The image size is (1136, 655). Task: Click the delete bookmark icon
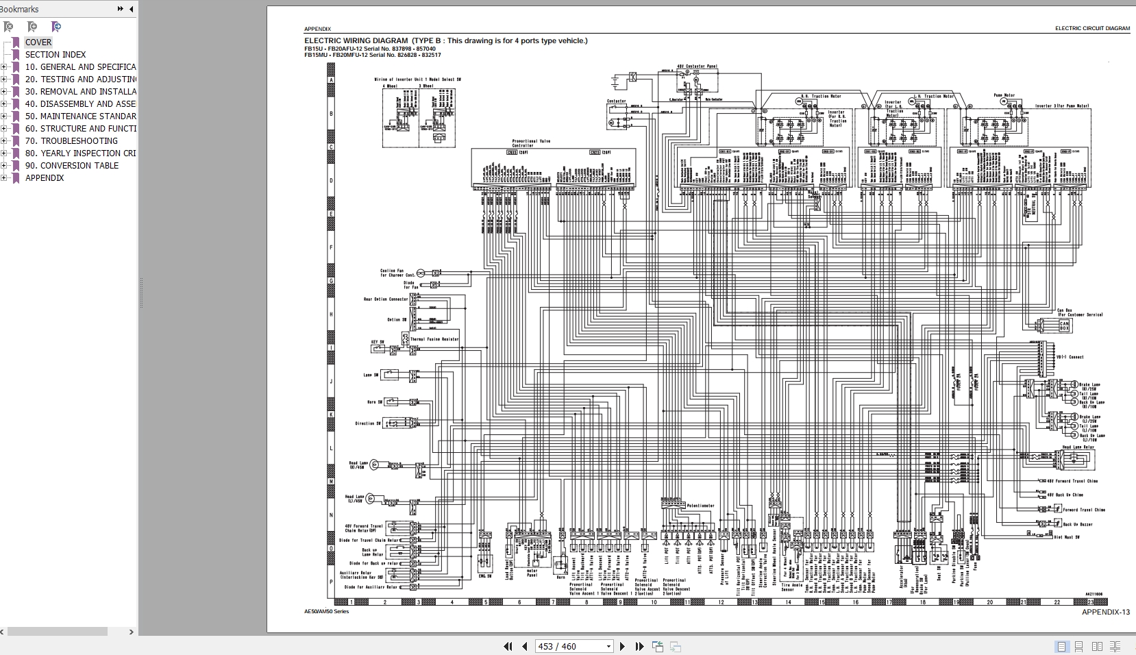pyautogui.click(x=9, y=27)
